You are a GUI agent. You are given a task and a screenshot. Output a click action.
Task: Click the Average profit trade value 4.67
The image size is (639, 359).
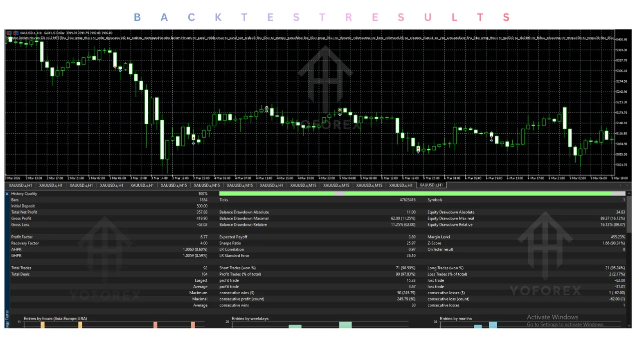[412, 287]
